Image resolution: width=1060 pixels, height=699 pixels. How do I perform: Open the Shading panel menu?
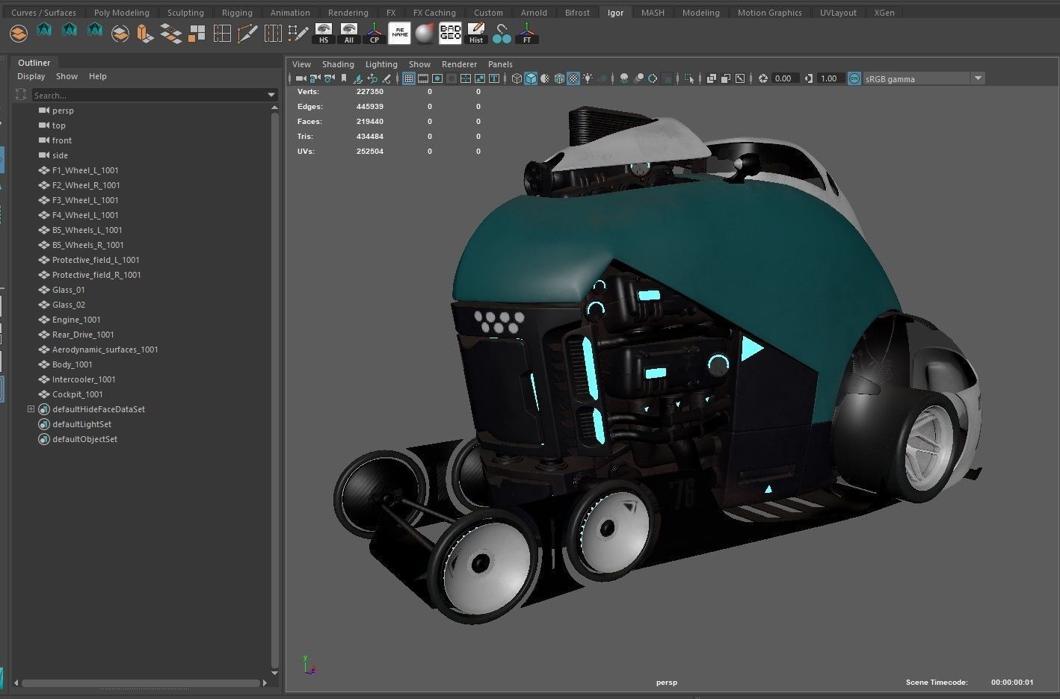(x=338, y=64)
